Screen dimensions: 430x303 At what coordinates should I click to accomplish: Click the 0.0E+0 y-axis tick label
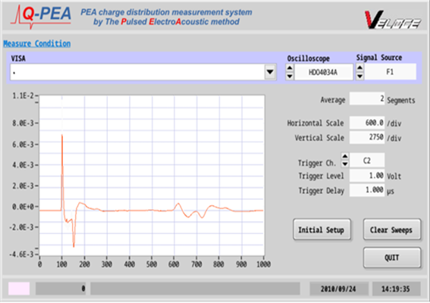pyautogui.click(x=23, y=207)
